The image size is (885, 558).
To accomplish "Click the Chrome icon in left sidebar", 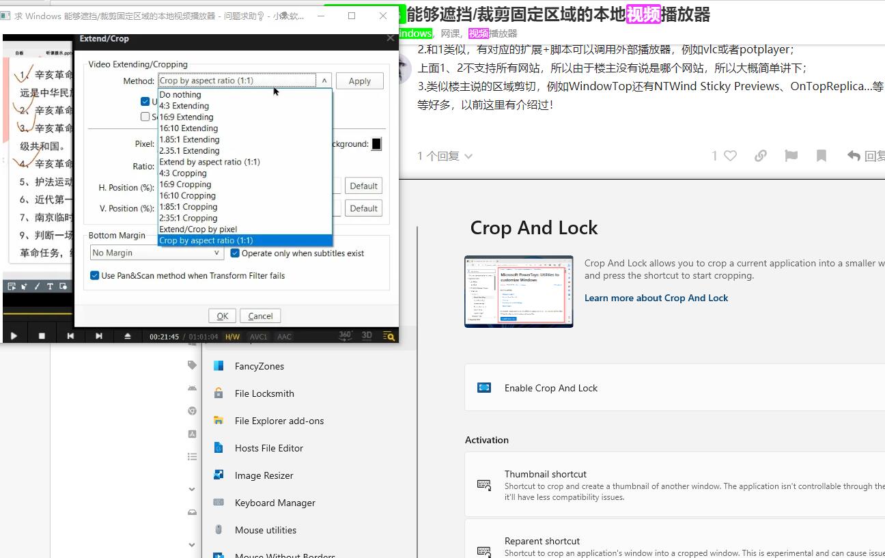I will coord(193,411).
